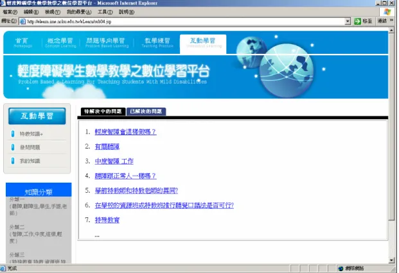
Task: Click the 連結 links toolbar label
Action: point(382,21)
